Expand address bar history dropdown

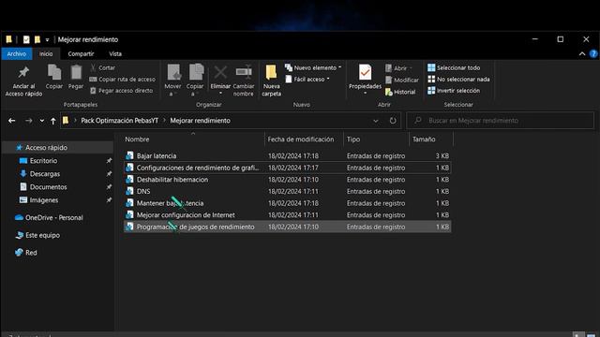[376, 121]
